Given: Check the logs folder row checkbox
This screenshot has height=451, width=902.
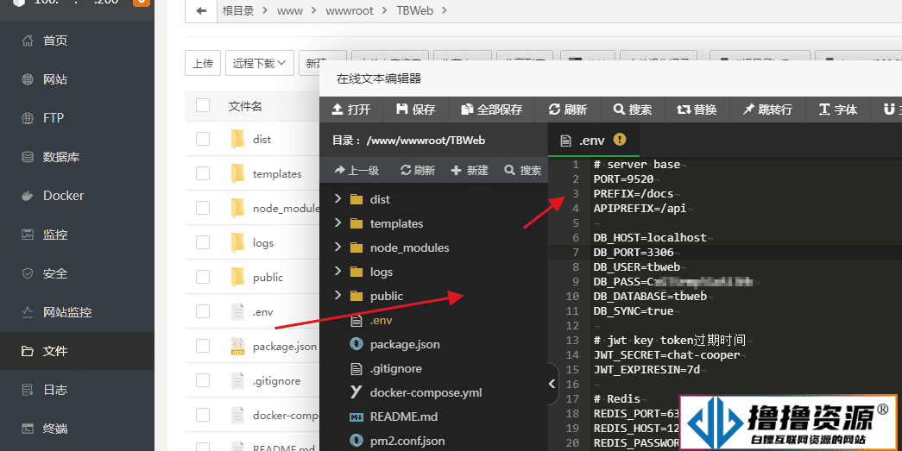Looking at the screenshot, I should [x=203, y=242].
